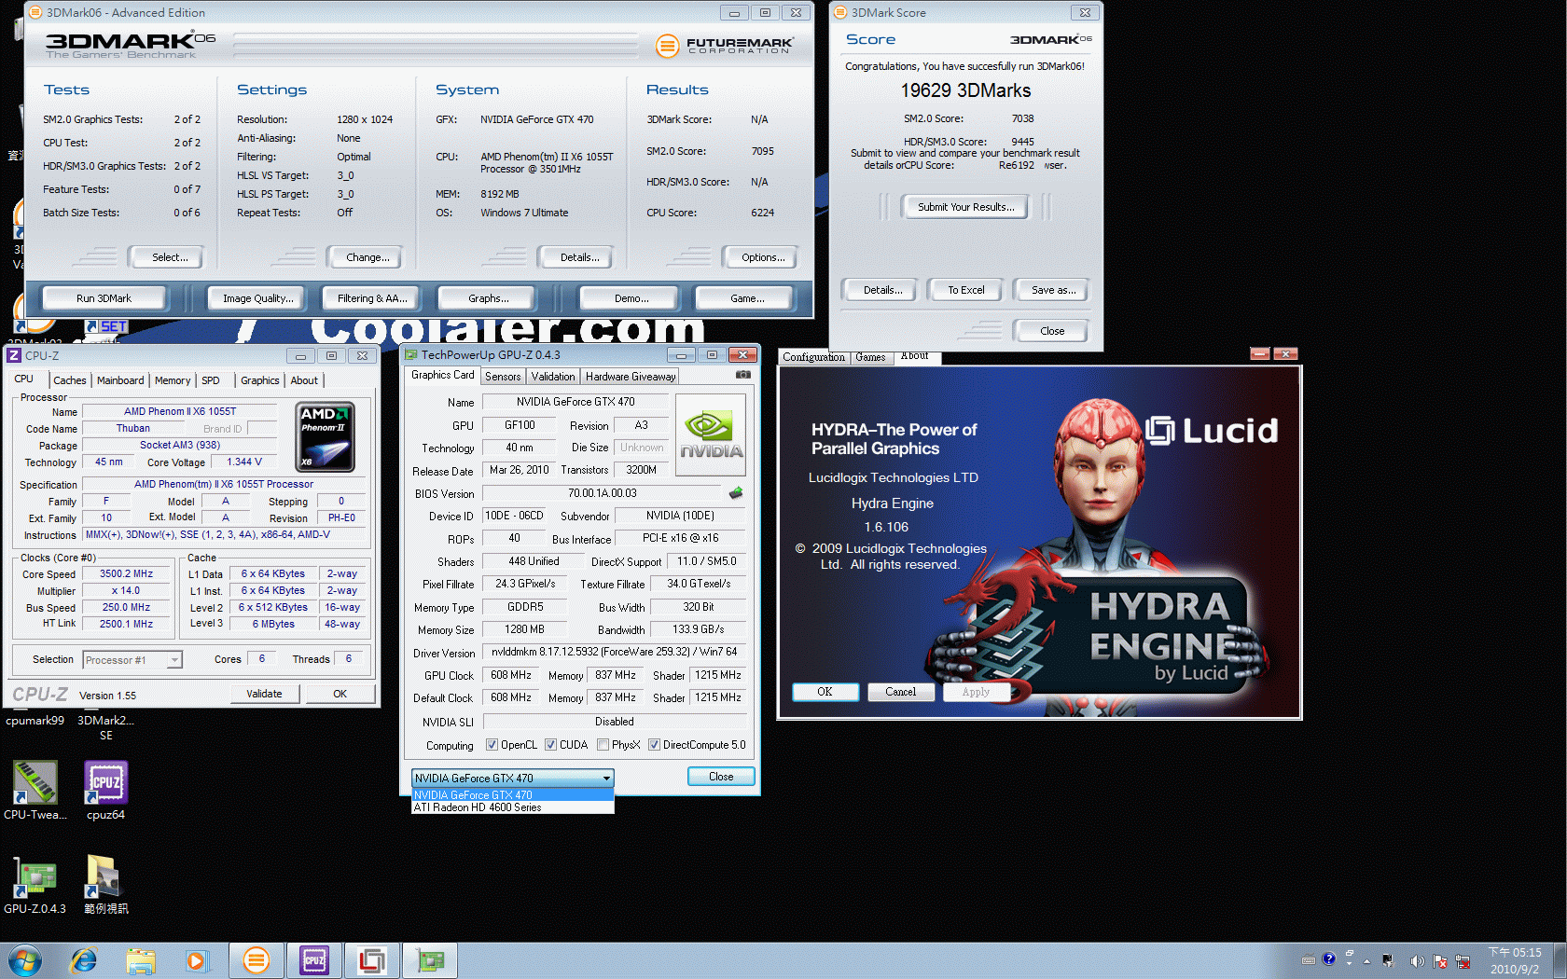Click the Graphs button in 3DMark06
Image resolution: width=1567 pixels, height=979 pixels.
click(x=488, y=298)
